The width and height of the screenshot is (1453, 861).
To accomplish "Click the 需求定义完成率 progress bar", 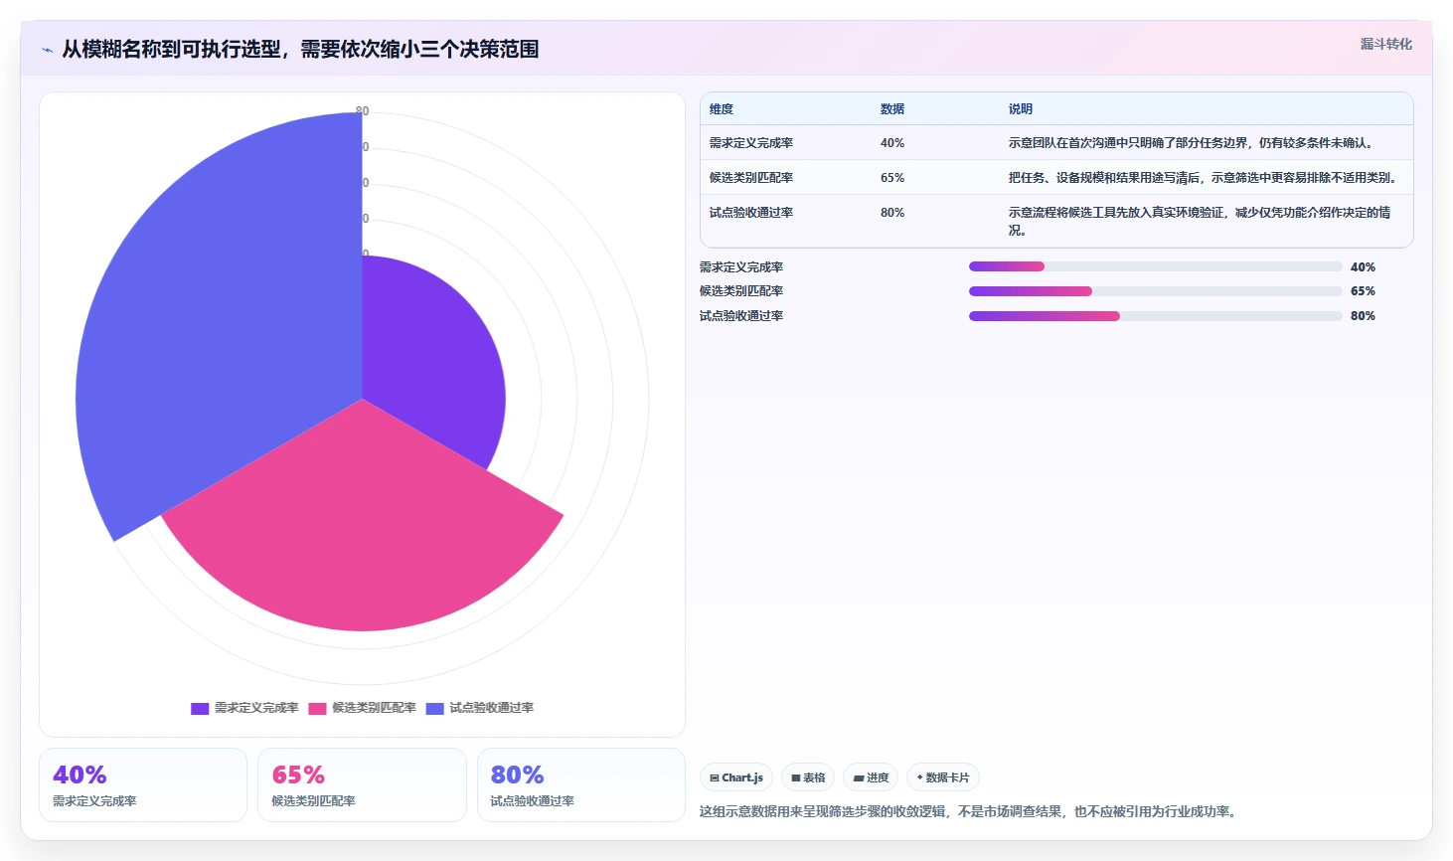I will point(1155,266).
